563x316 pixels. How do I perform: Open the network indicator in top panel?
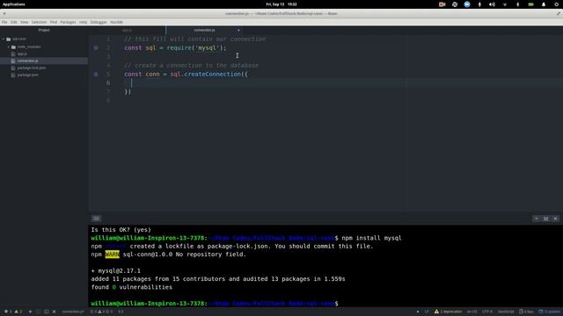point(505,4)
